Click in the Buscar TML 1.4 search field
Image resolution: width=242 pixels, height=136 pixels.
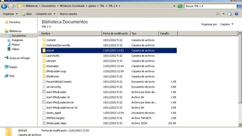[210, 6]
